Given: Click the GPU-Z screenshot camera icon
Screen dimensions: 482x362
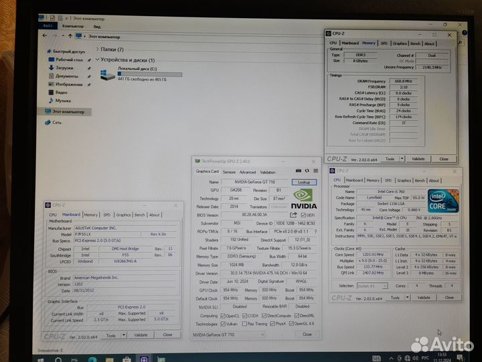Looking at the screenshot, I should (x=298, y=170).
